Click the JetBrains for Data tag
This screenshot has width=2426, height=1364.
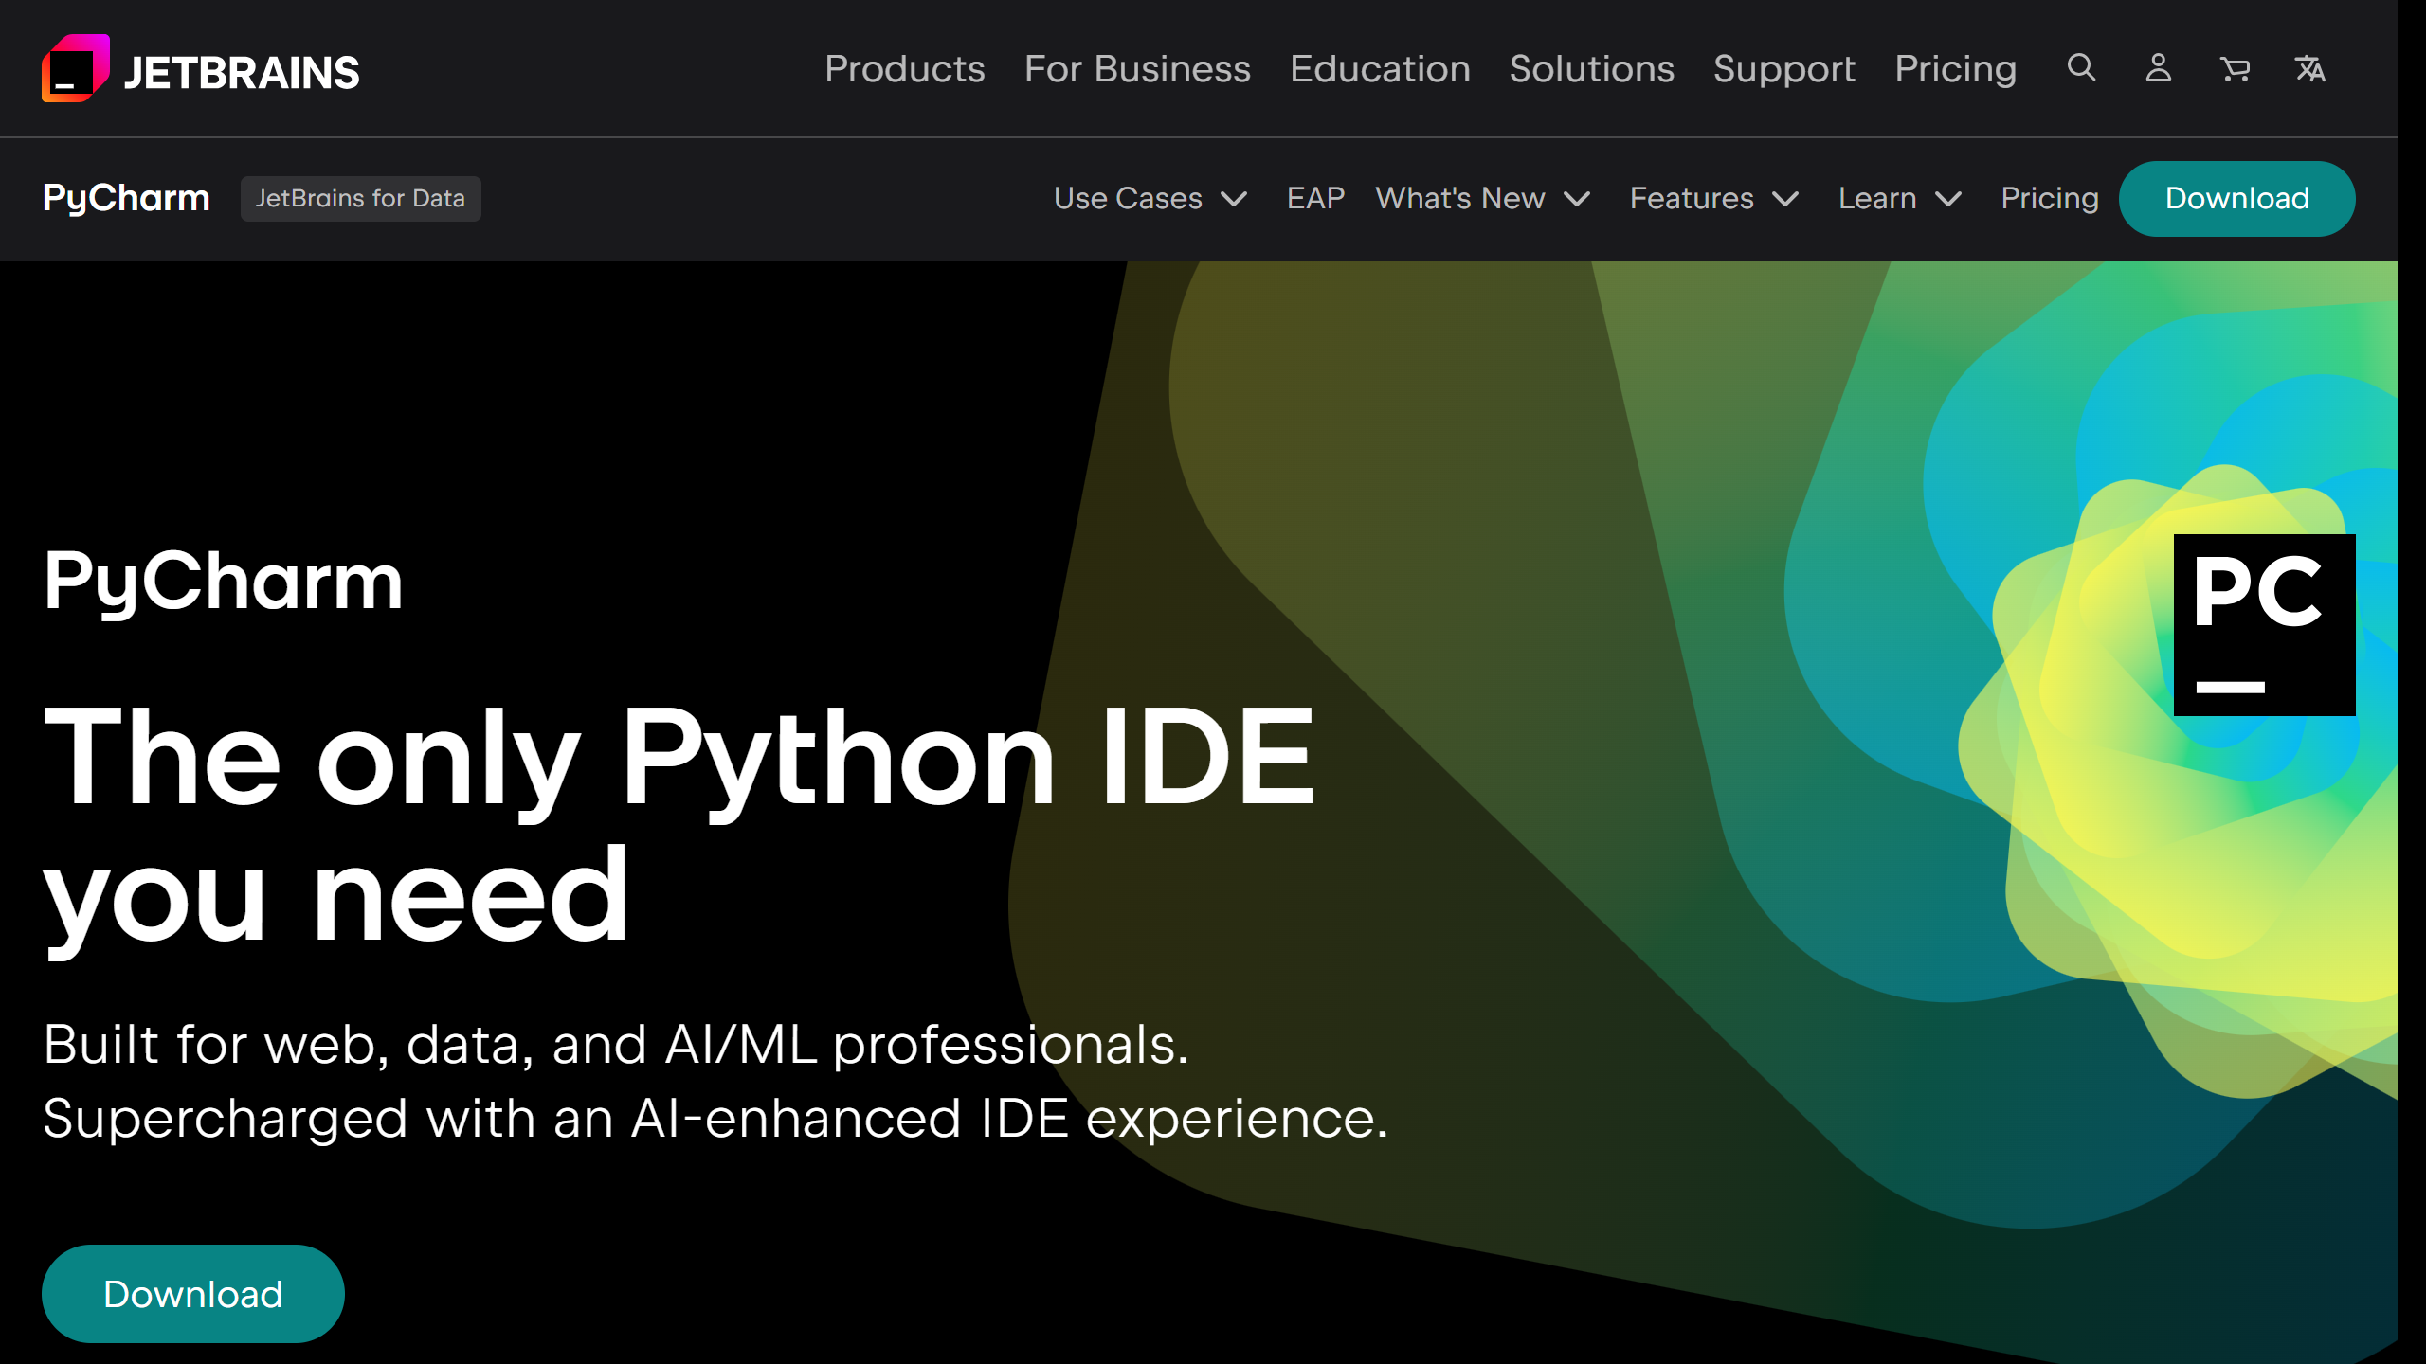360,198
